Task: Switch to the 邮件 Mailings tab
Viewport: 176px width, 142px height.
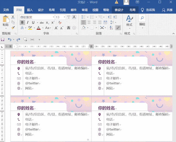Action: click(74, 10)
